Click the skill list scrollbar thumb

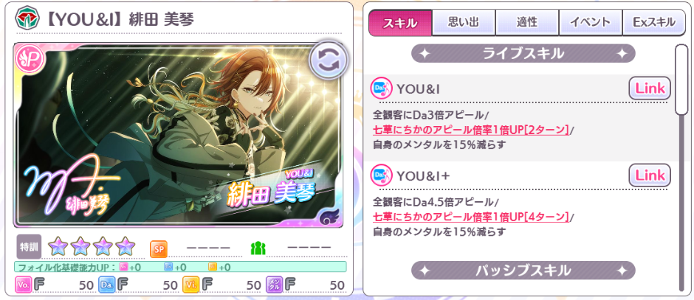(681, 80)
